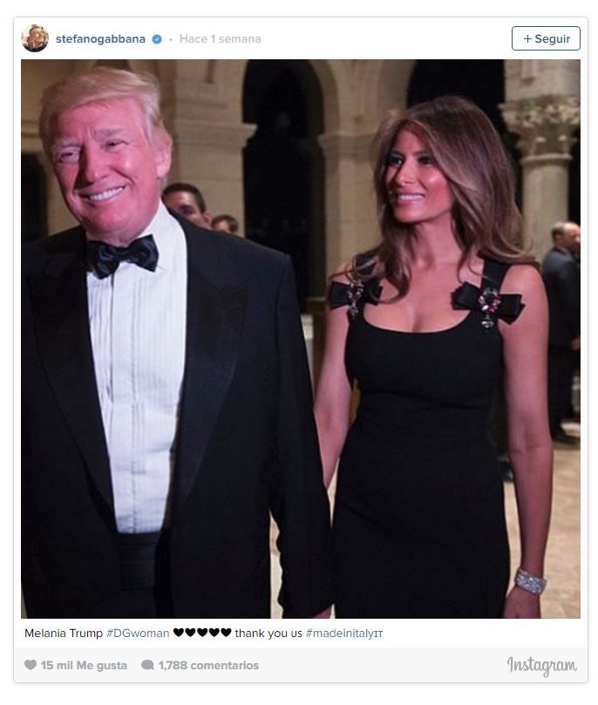This screenshot has width=598, height=705.
Task: Click the plus icon inside the Seguir button
Action: click(x=527, y=39)
